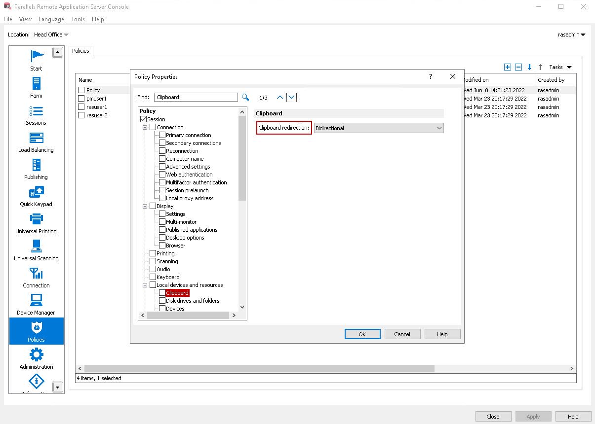Toggle the Session checkbox in policy tree
Viewport: 595px width, 424px height.
[x=144, y=119]
